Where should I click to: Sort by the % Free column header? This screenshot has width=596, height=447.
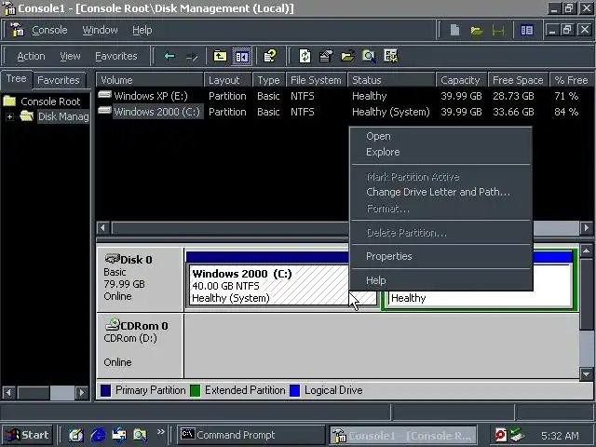click(x=571, y=80)
